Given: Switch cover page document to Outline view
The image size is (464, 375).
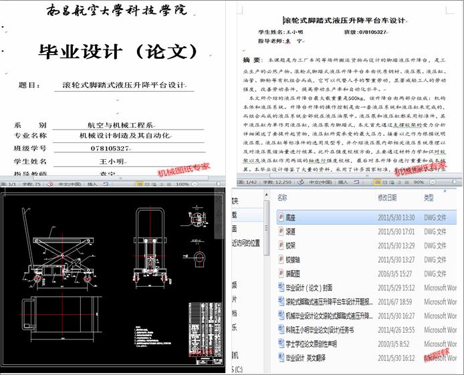Looking at the screenshot, I should [162, 184].
